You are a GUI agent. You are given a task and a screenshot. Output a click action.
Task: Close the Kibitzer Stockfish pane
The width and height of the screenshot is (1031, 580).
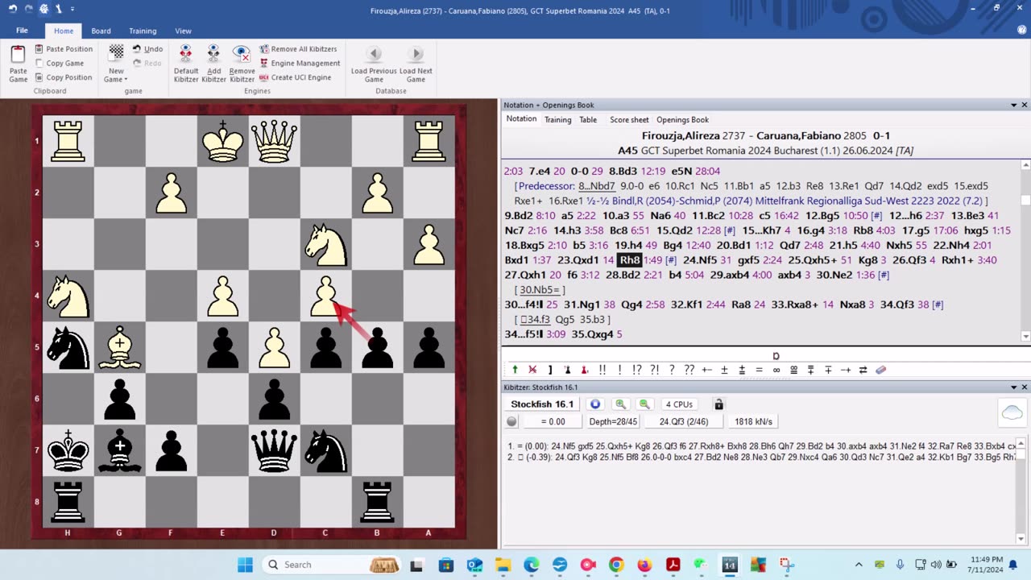click(x=1025, y=387)
